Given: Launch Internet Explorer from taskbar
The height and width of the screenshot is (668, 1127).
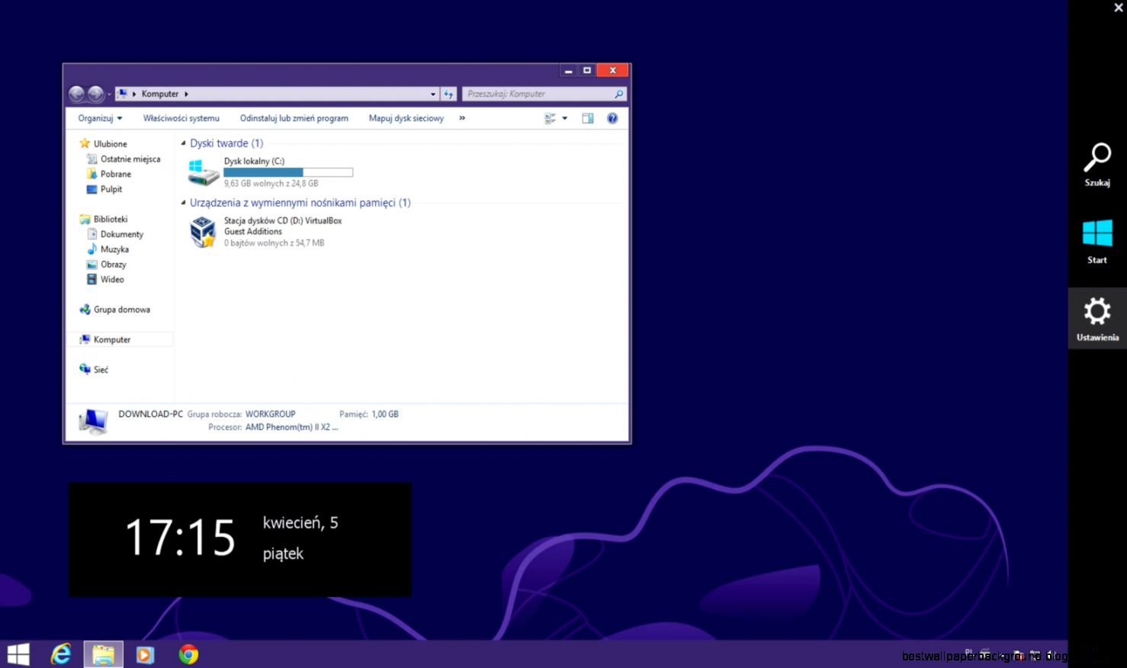Looking at the screenshot, I should [x=61, y=654].
